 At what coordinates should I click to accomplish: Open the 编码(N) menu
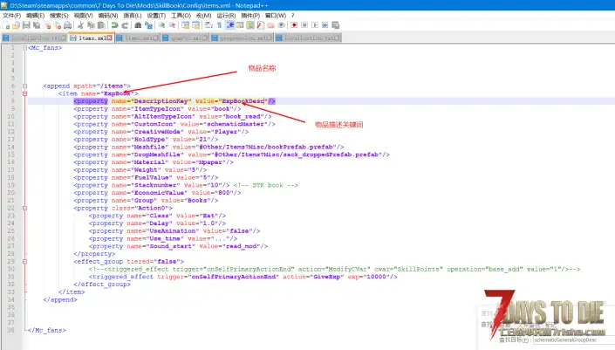(108, 16)
